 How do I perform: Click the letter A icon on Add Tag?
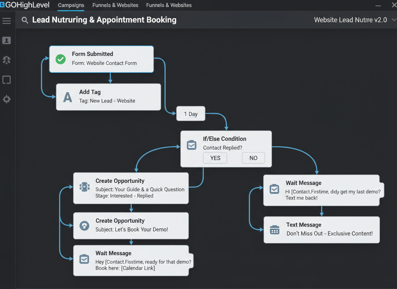coord(68,97)
